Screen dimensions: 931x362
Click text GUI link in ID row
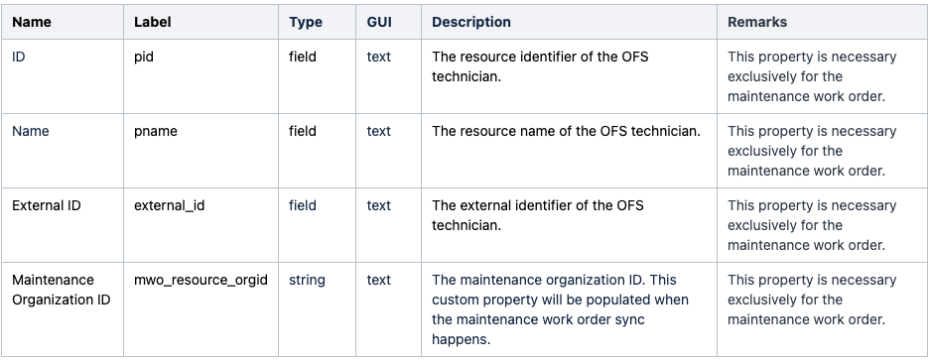click(379, 57)
